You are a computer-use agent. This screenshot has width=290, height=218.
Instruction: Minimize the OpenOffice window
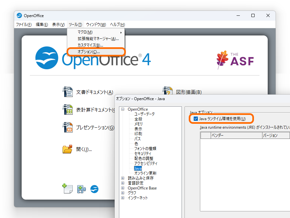(x=238, y=15)
